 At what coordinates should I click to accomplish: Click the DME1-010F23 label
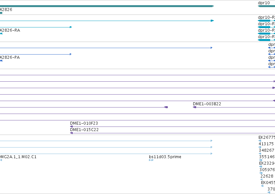pyautogui.click(x=84, y=123)
